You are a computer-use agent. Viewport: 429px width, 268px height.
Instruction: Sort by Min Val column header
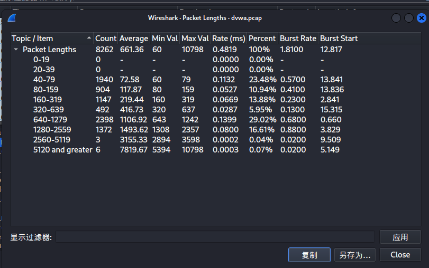(165, 39)
